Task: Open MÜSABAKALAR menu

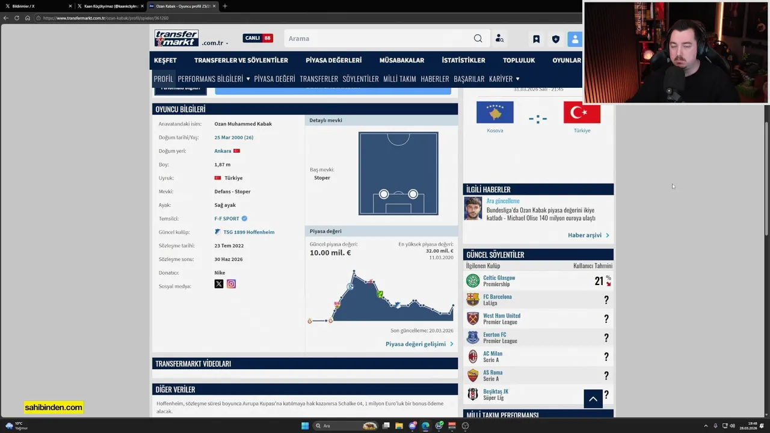Action: pyautogui.click(x=402, y=60)
